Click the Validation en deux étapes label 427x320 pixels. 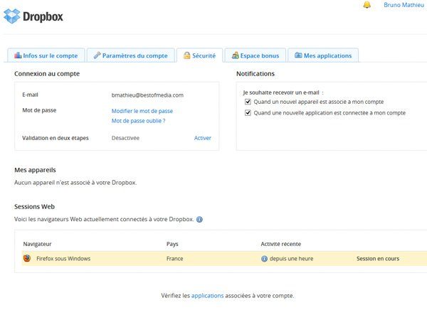point(56,138)
